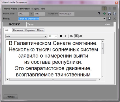This screenshot has height=102, width=120.
Task: Click the line starting 'В Галактическом Сенате'
Action: (x=53, y=43)
